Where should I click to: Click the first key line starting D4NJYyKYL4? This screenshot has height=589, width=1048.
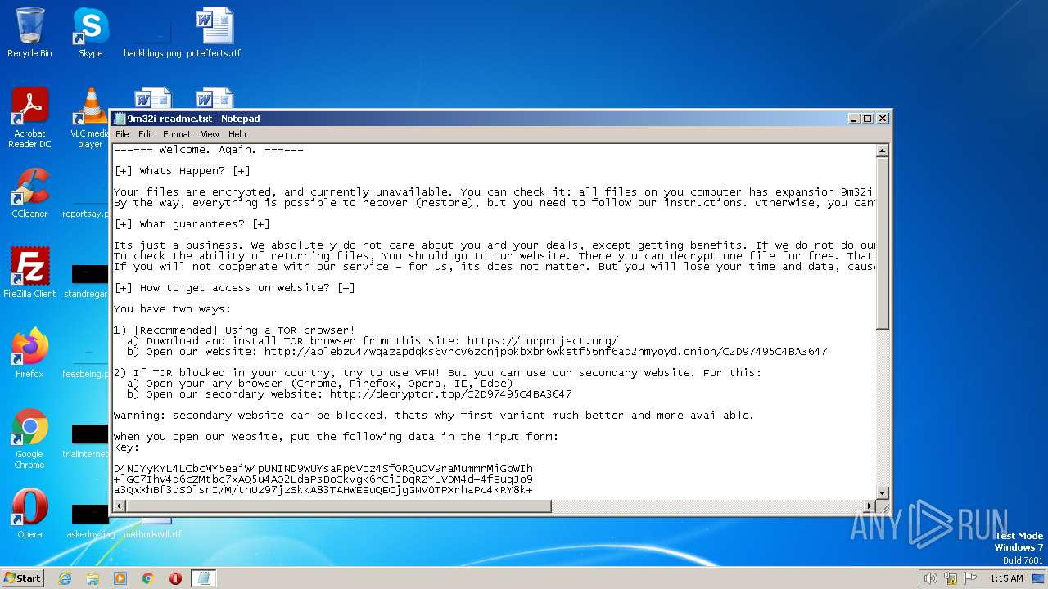point(323,469)
